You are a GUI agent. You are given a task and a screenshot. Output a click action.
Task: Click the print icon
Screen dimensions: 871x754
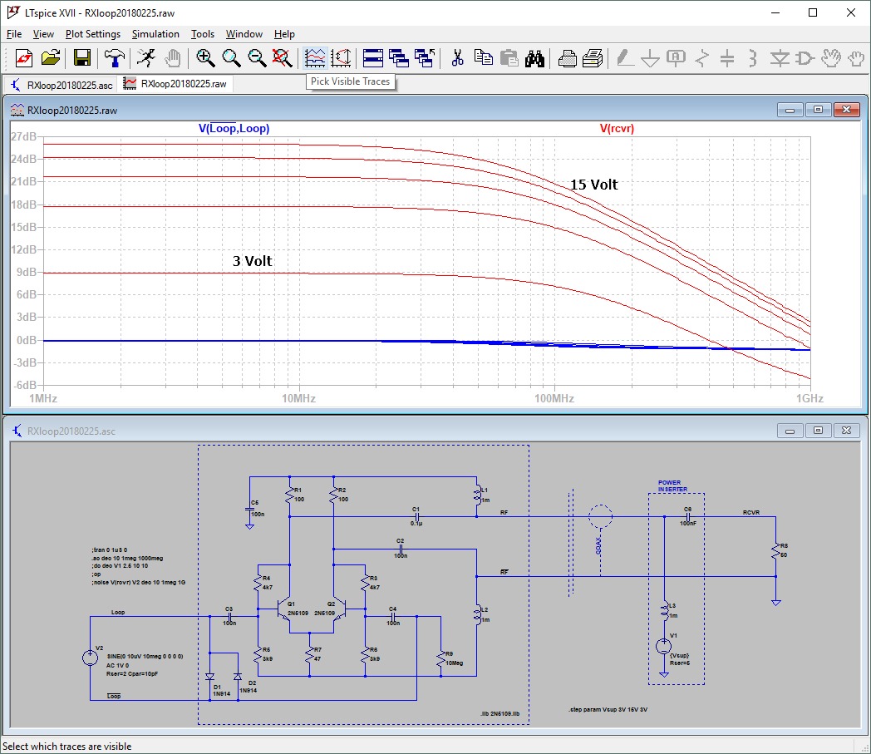568,57
